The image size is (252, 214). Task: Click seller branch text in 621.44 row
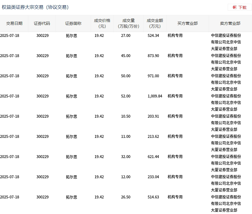[226, 163]
